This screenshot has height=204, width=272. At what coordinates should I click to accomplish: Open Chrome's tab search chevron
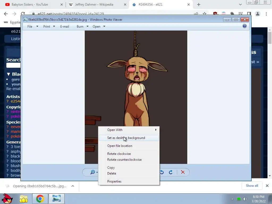(240, 5)
